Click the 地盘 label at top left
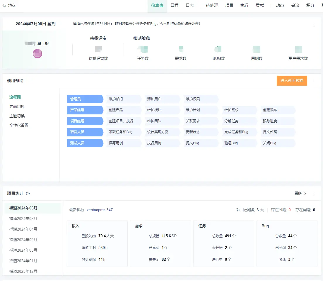Image resolution: width=323 pixels, height=281 pixels. point(12,6)
